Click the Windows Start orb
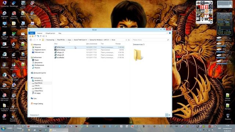 tap(3, 128)
